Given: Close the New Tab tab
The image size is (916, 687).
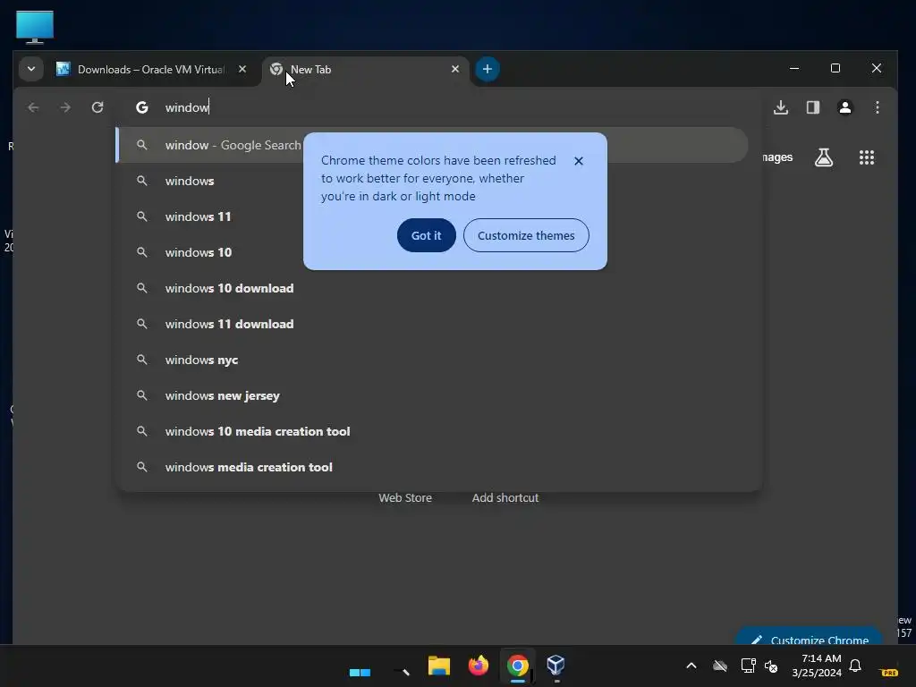Looking at the screenshot, I should pyautogui.click(x=455, y=69).
